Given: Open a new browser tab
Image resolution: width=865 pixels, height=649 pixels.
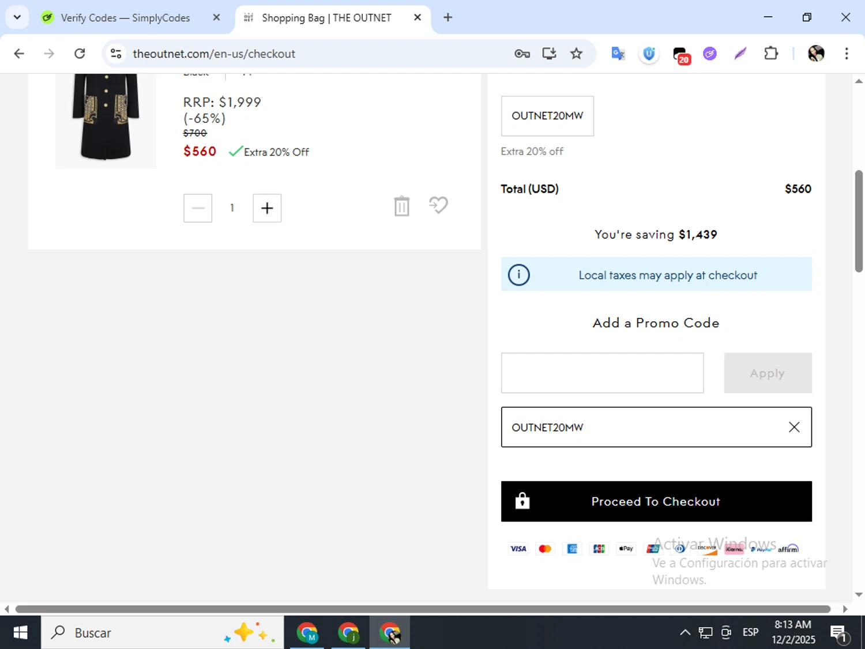Looking at the screenshot, I should pyautogui.click(x=447, y=17).
